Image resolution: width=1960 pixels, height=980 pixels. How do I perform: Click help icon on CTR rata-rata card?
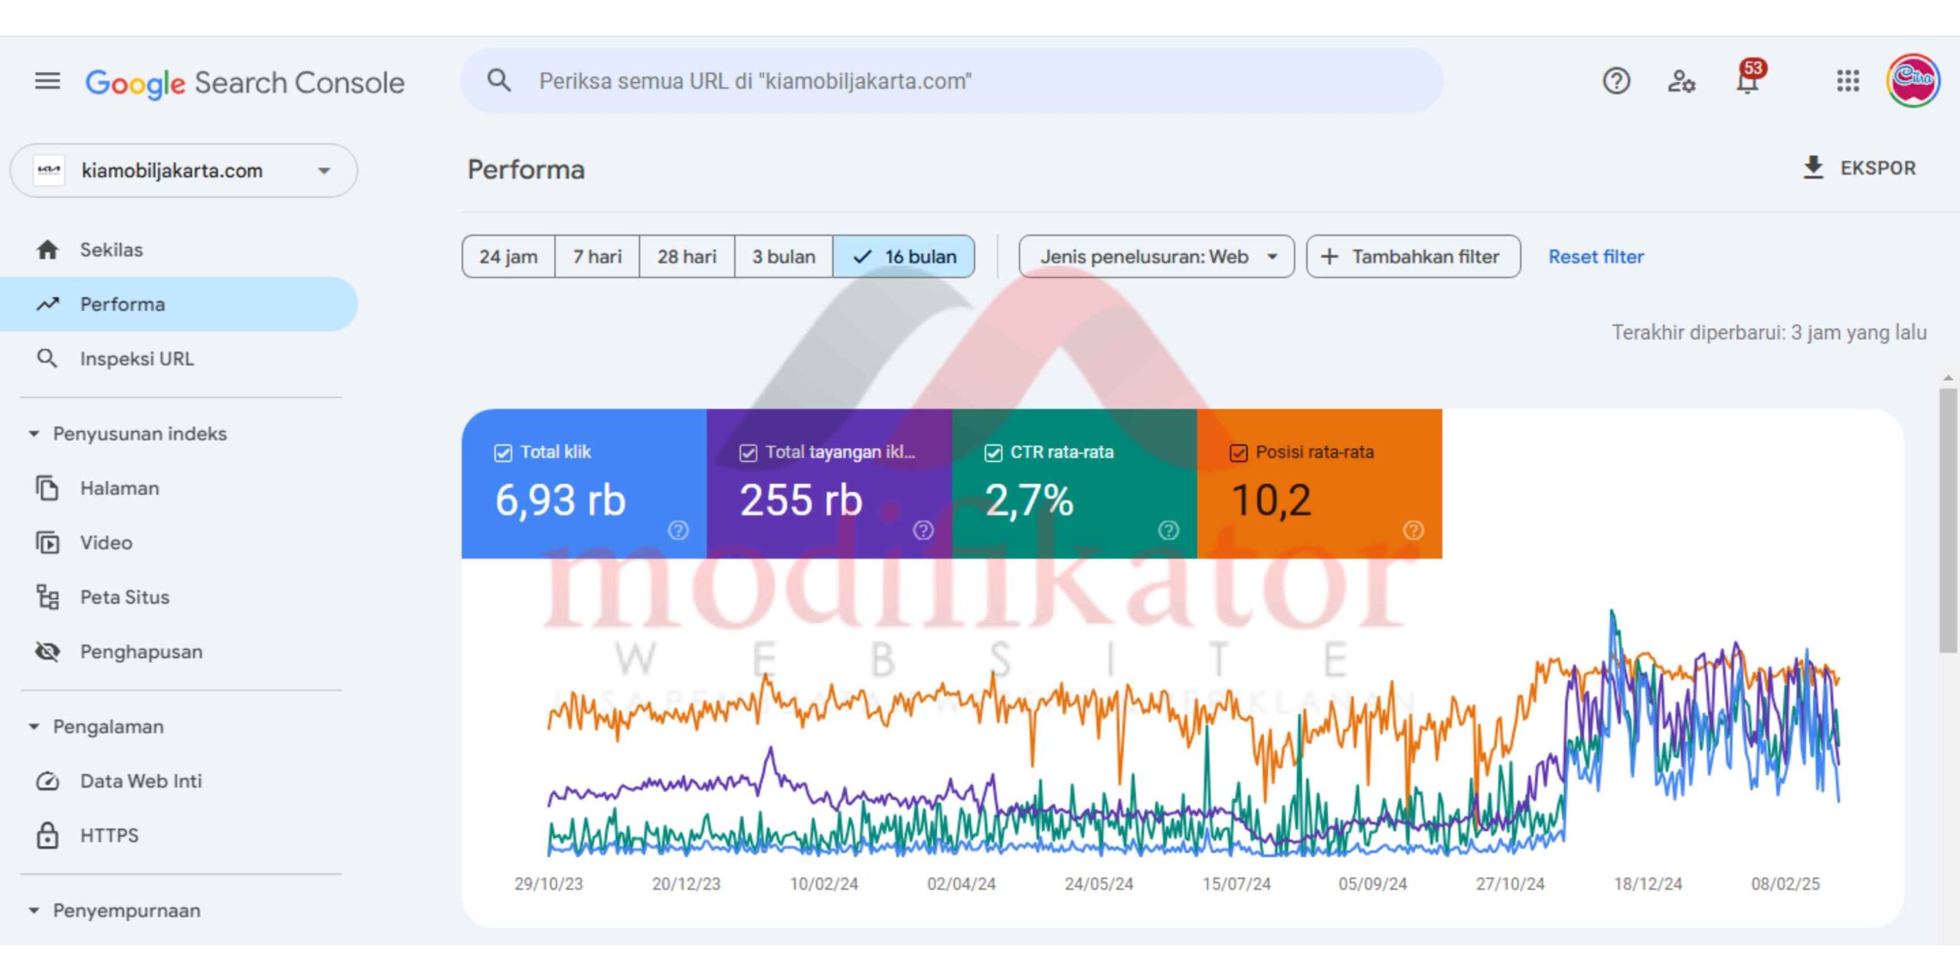(1168, 530)
